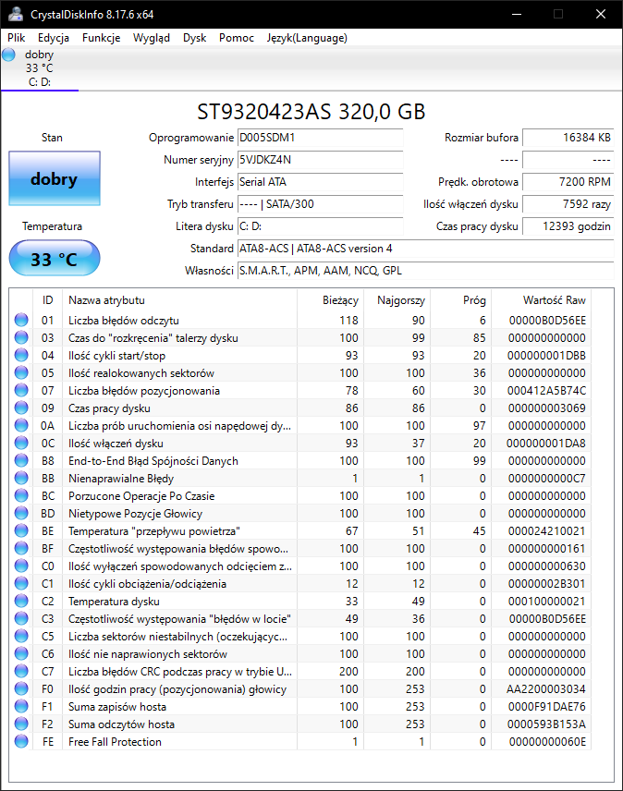Image resolution: width=623 pixels, height=791 pixels.
Task: Click the 'Nienaprawialne Błędy' attribute name
Action: point(121,479)
